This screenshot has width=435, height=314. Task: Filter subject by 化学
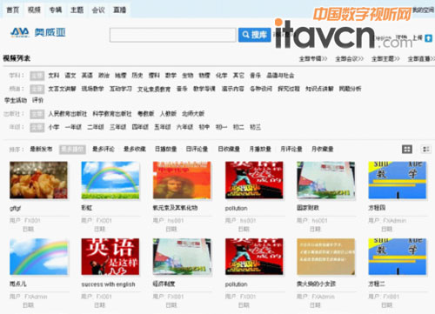click(x=221, y=76)
